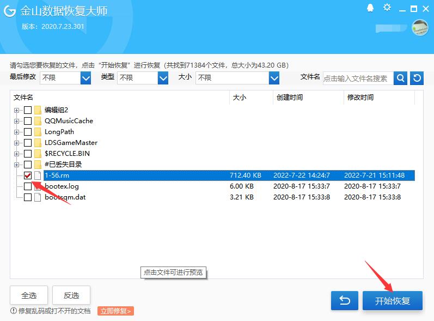Click the 开始恢复 button
Image resolution: width=434 pixels, height=321 pixels.
pyautogui.click(x=393, y=300)
